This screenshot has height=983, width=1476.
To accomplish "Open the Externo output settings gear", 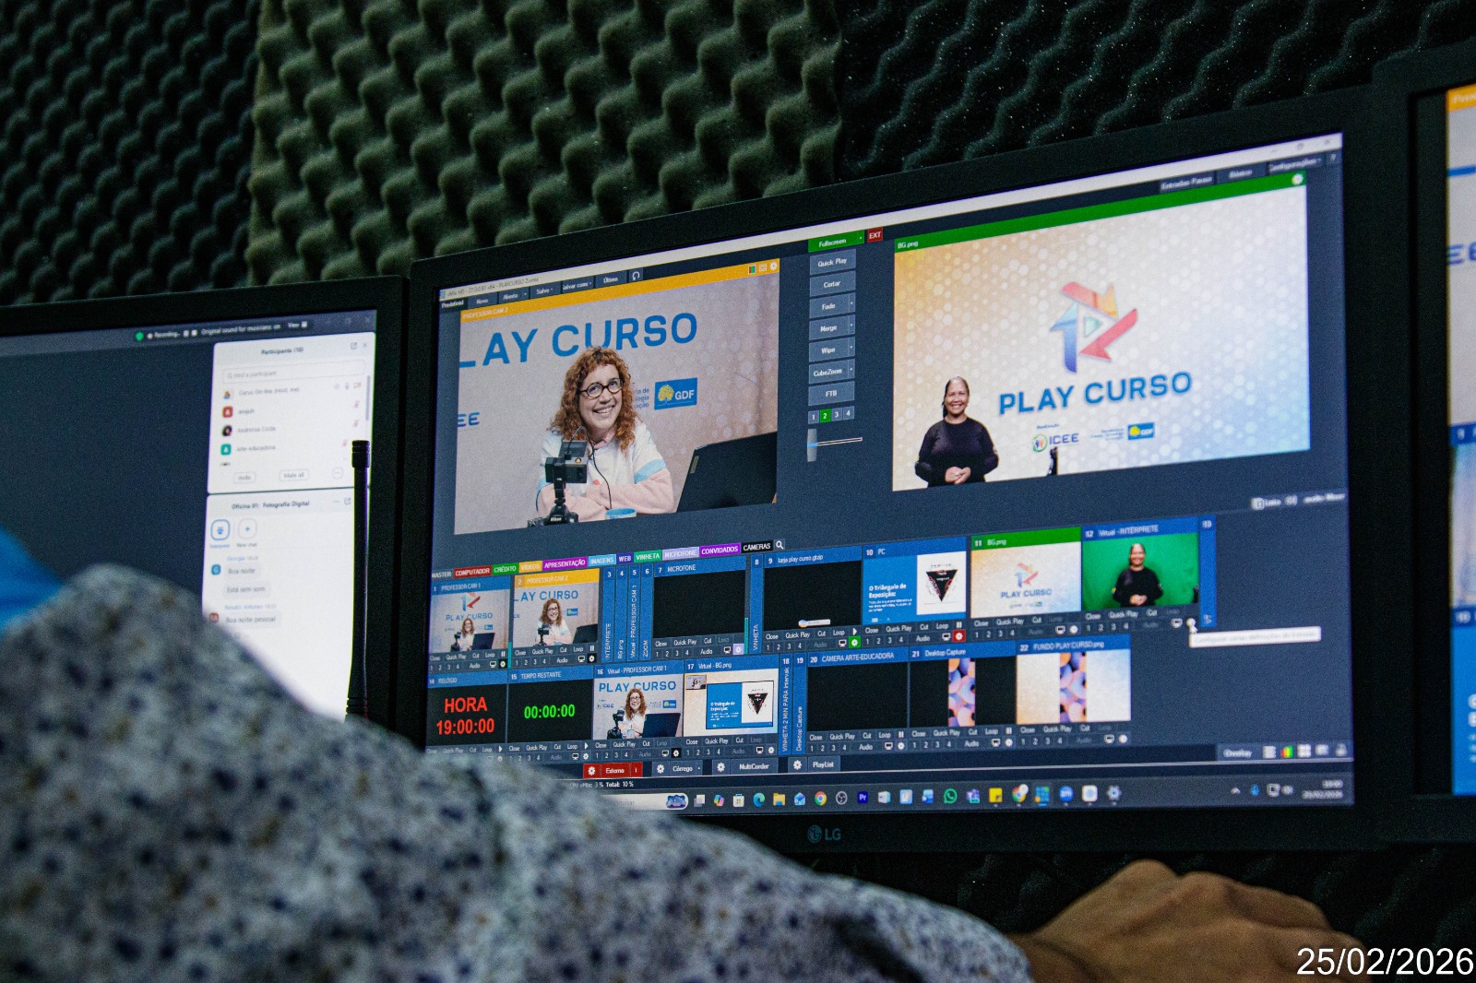I will tap(592, 770).
